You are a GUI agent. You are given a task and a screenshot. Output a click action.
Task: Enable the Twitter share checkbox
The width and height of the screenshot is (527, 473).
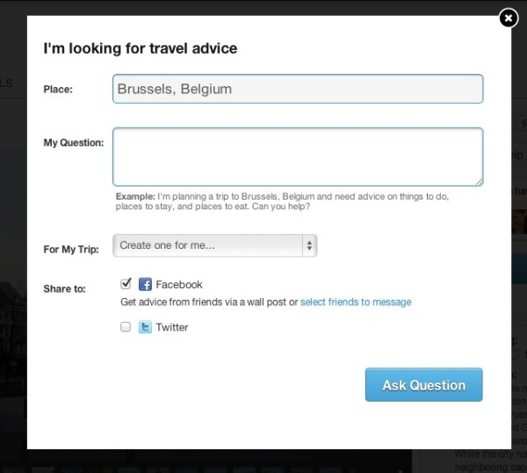[126, 327]
